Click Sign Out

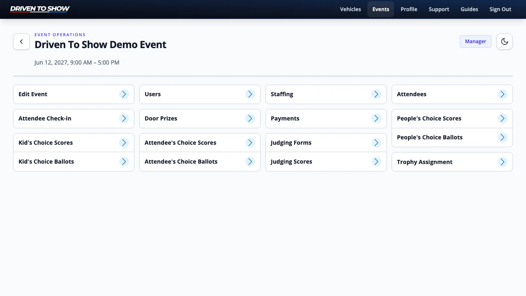pos(500,9)
